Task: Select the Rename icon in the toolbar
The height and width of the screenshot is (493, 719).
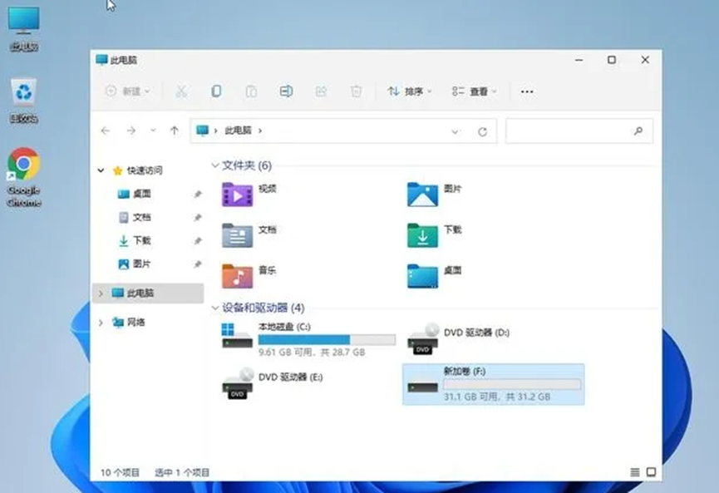Action: [x=287, y=91]
